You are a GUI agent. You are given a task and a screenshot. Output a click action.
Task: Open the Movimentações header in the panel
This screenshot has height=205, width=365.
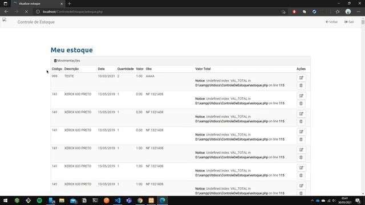pyautogui.click(x=67, y=61)
